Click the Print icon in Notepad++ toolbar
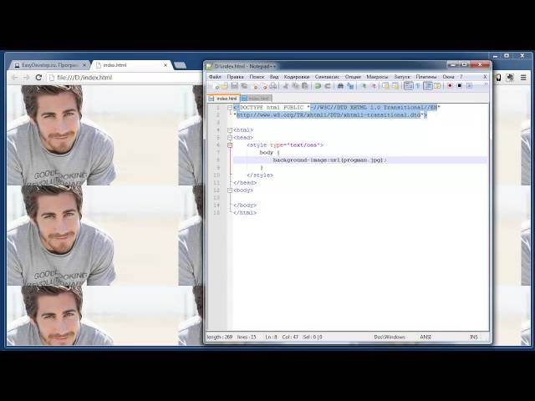Viewport: 535px width, 401px height. pyautogui.click(x=273, y=86)
